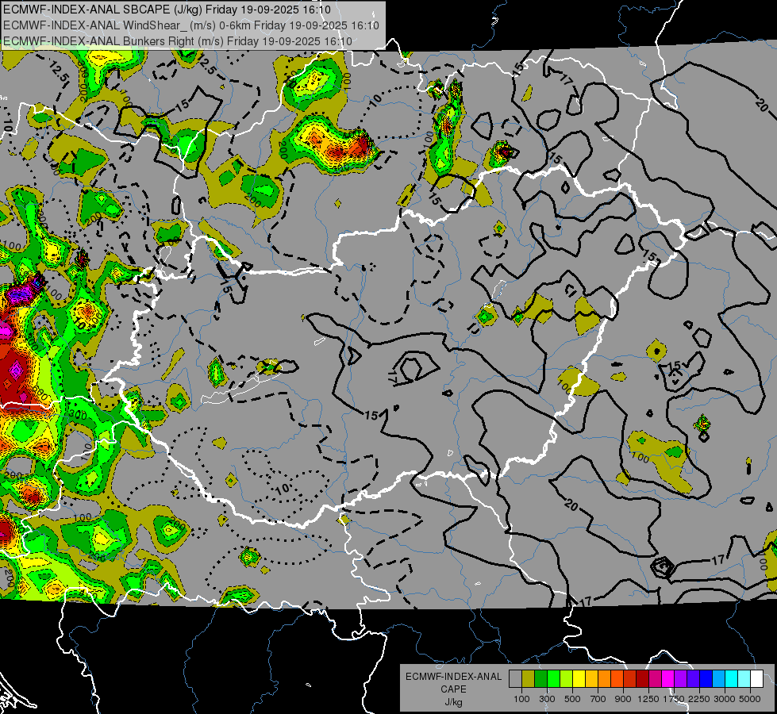Click the pure blue legend swatch
777x714 pixels.
point(706,678)
